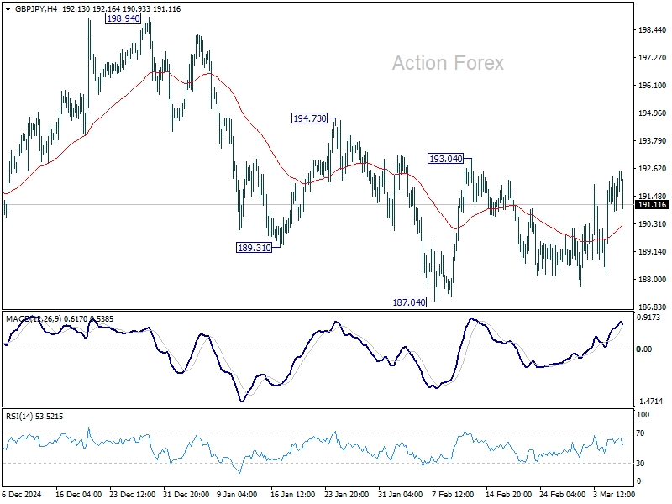The image size is (672, 504).
Task: Click the 9 Jan 04:00 time label
Action: [x=237, y=494]
